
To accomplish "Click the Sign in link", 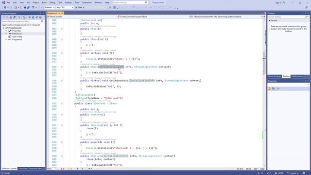I will tap(278, 2).
